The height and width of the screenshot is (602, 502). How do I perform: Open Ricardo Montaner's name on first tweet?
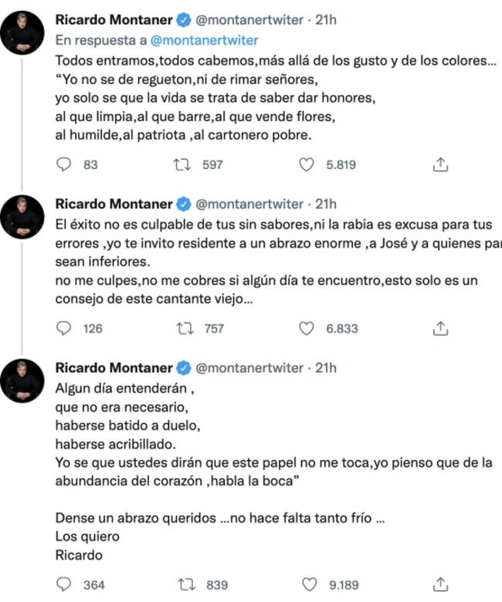point(114,21)
